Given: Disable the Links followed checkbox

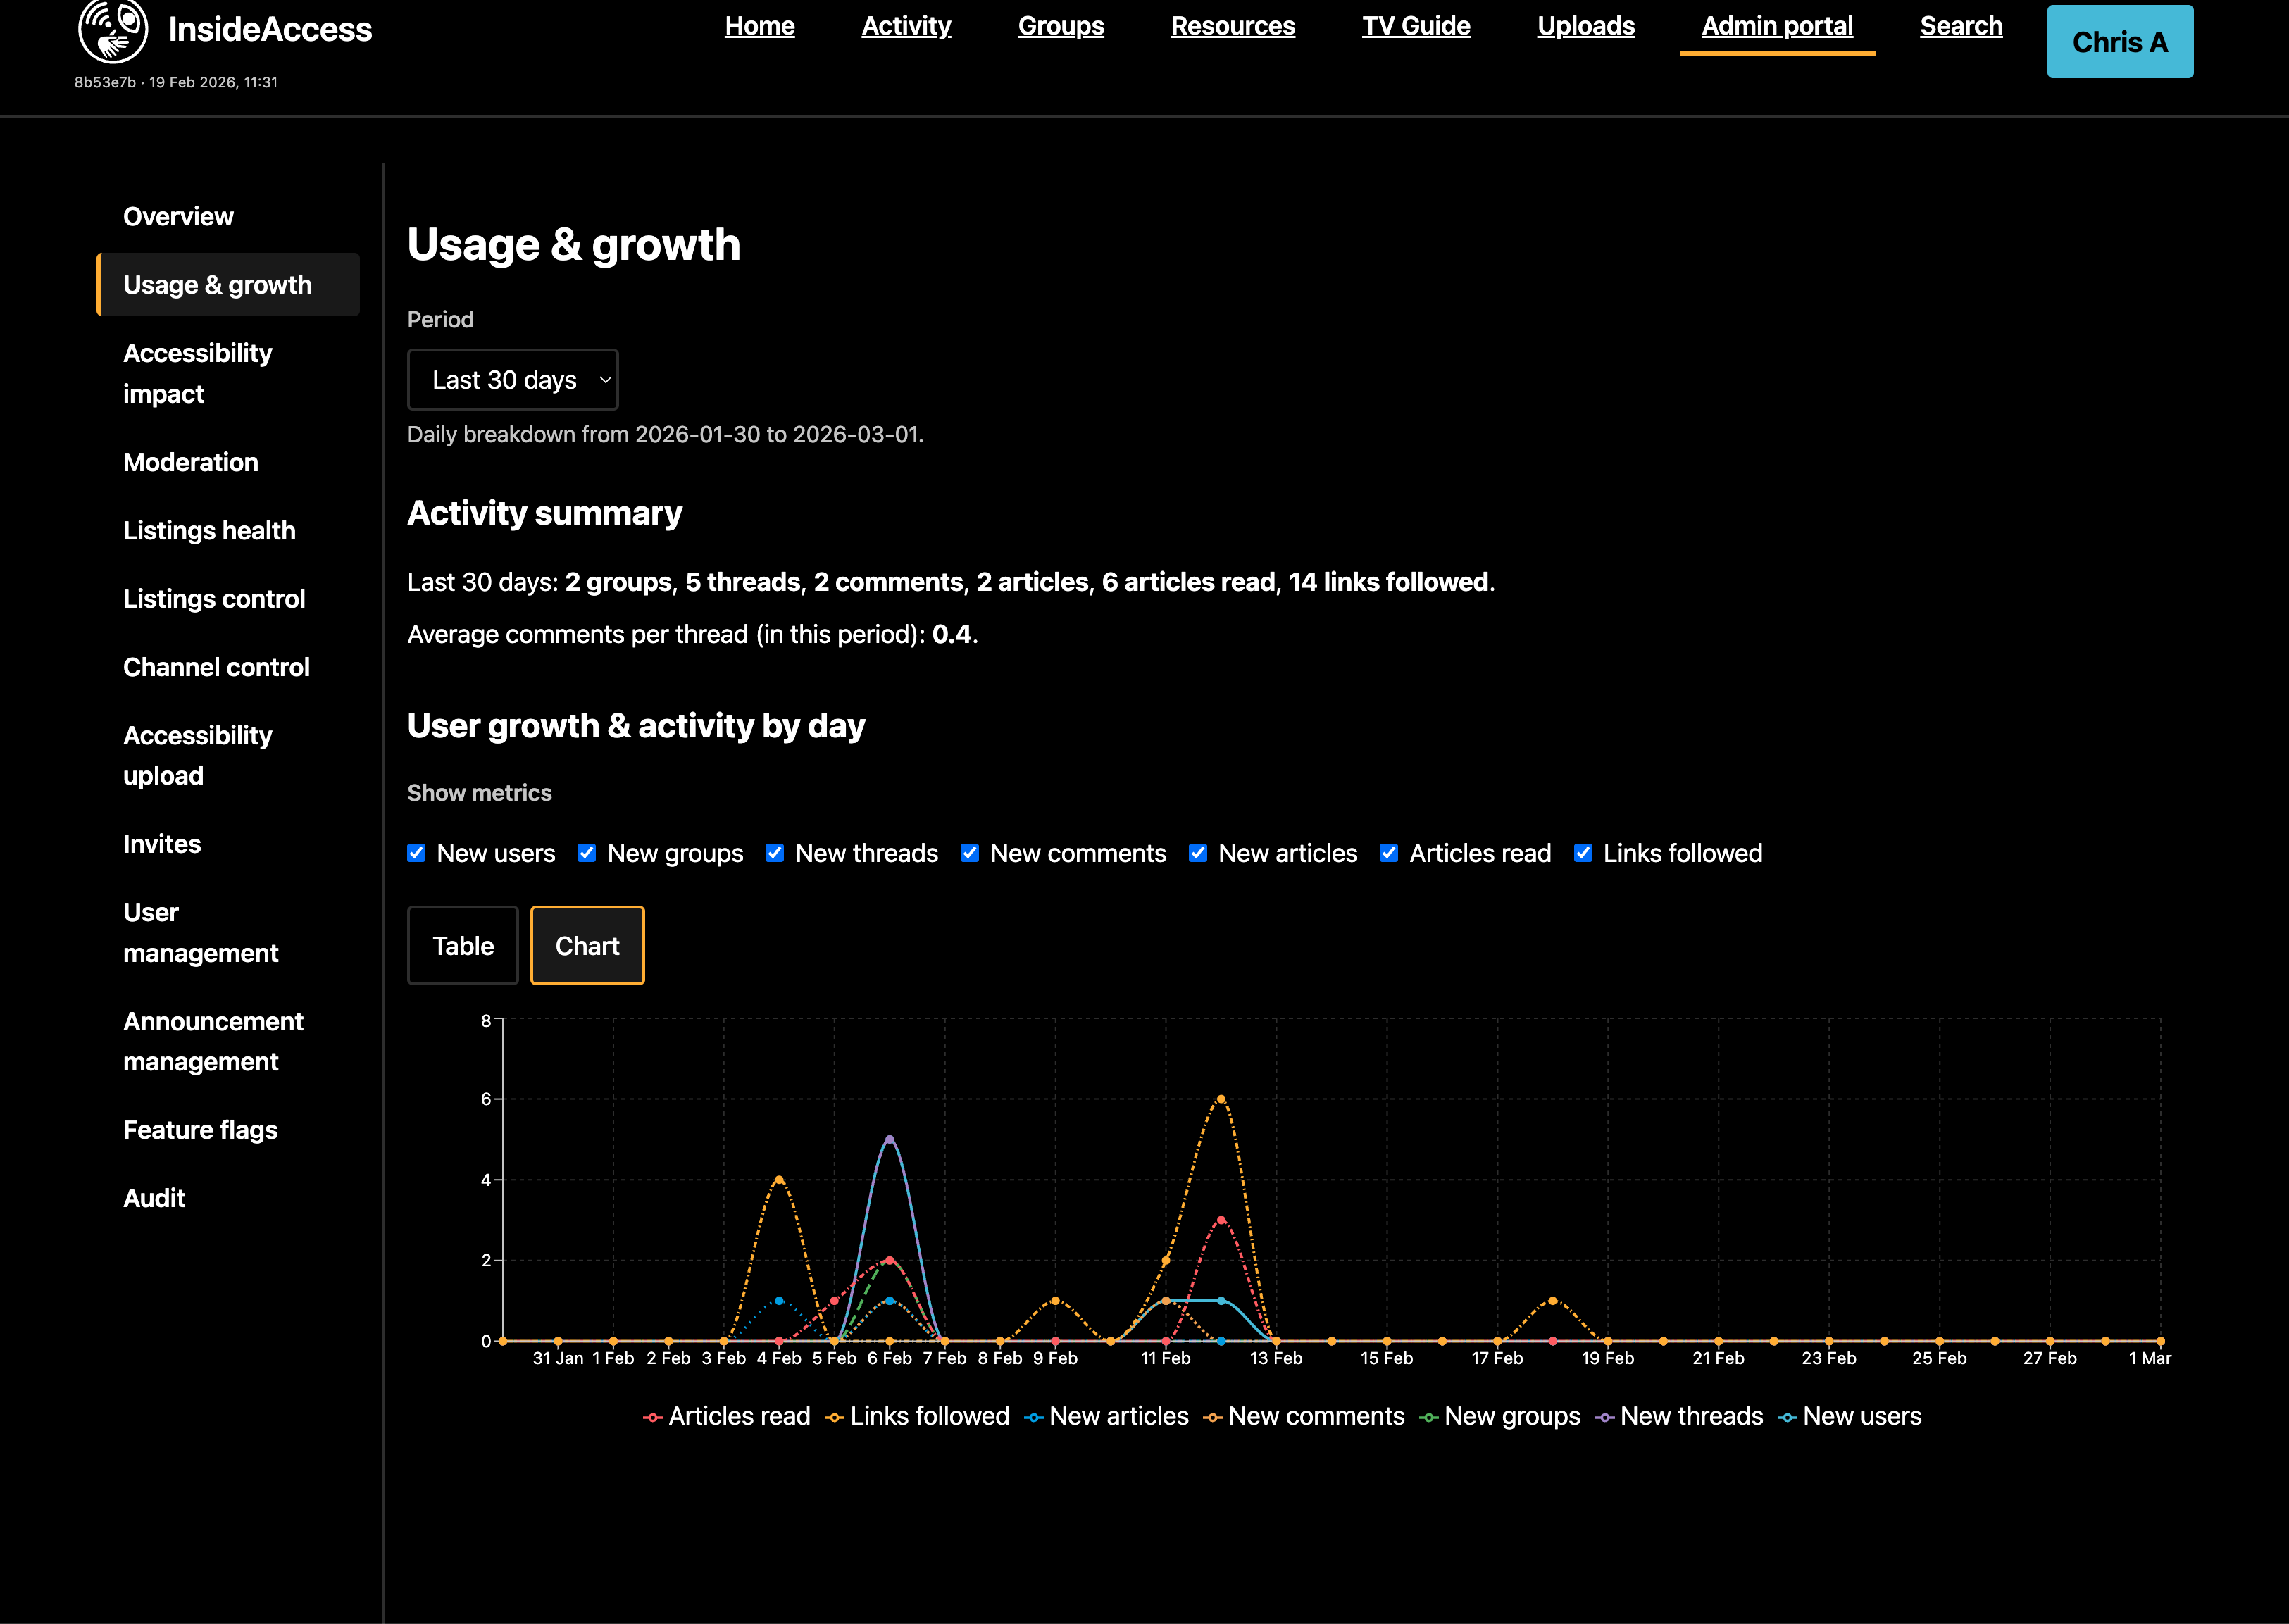Looking at the screenshot, I should 1583,853.
